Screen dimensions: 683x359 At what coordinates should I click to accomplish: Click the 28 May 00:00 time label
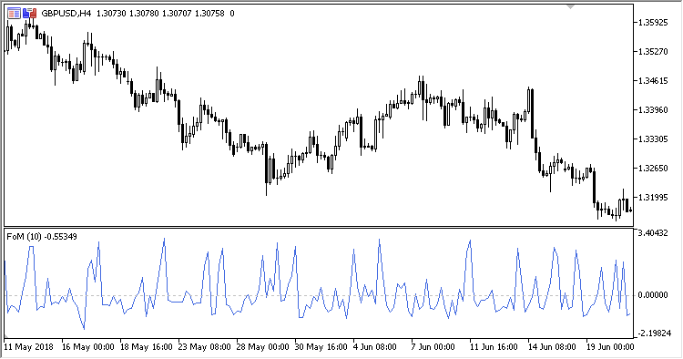pos(263,347)
